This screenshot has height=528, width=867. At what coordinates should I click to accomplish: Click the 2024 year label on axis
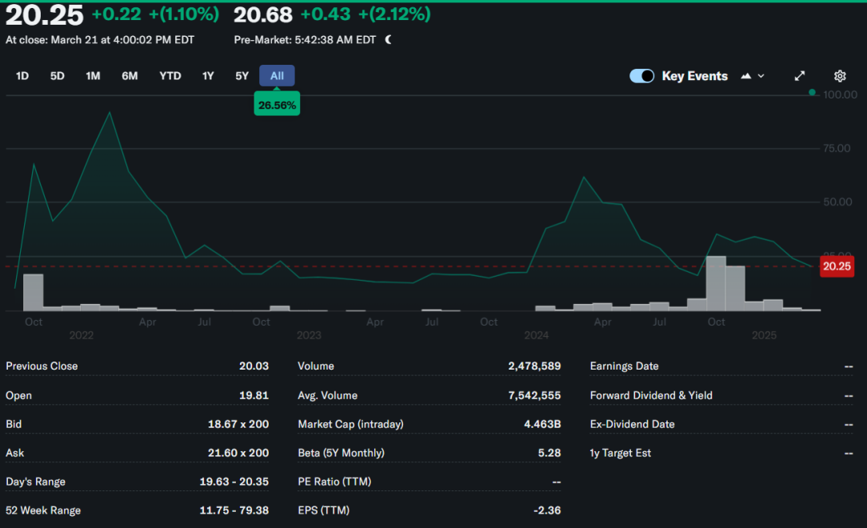pos(537,335)
